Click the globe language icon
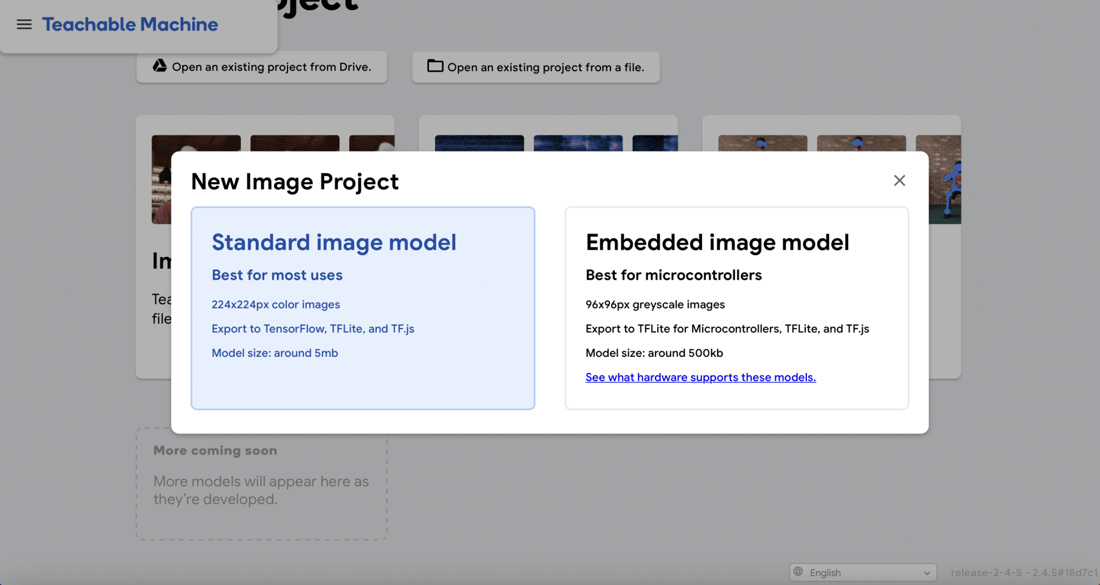 [798, 572]
